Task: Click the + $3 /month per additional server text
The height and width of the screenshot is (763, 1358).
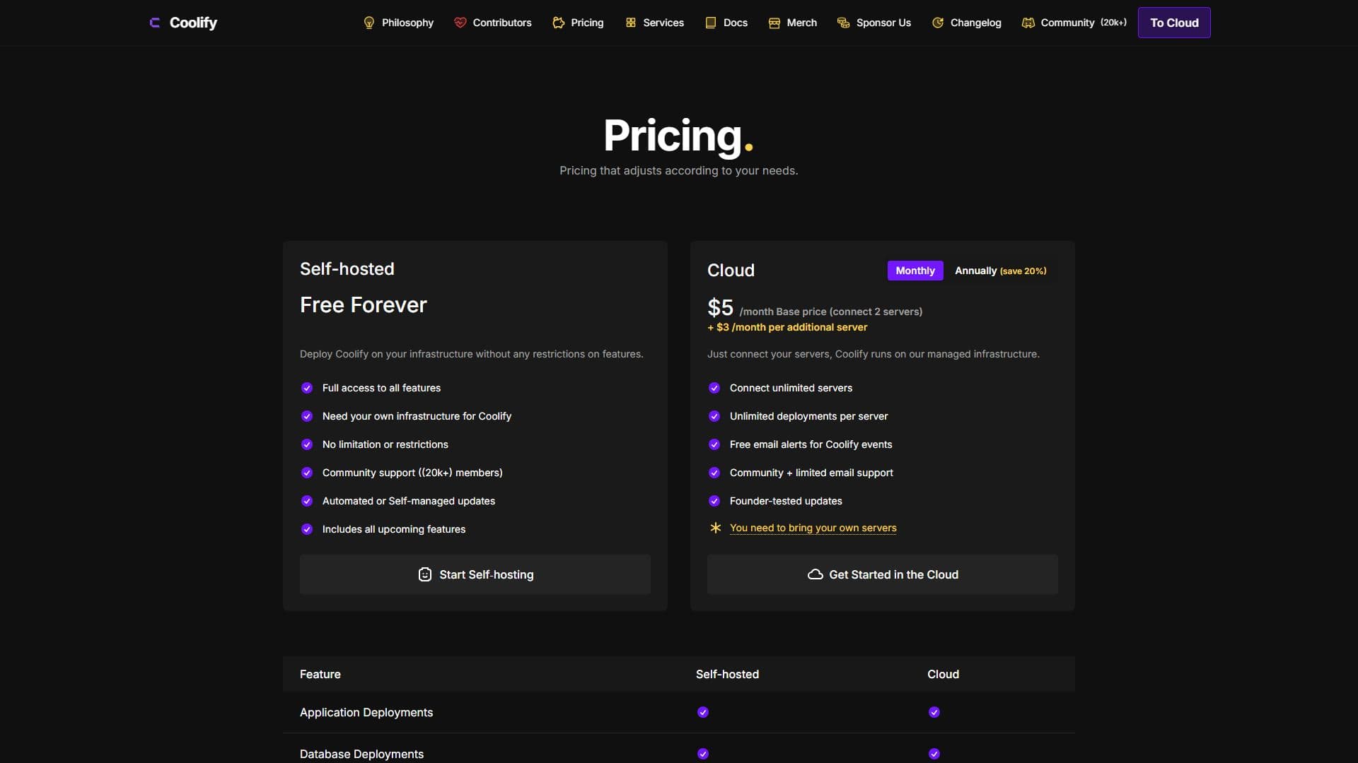Action: pyautogui.click(x=787, y=327)
